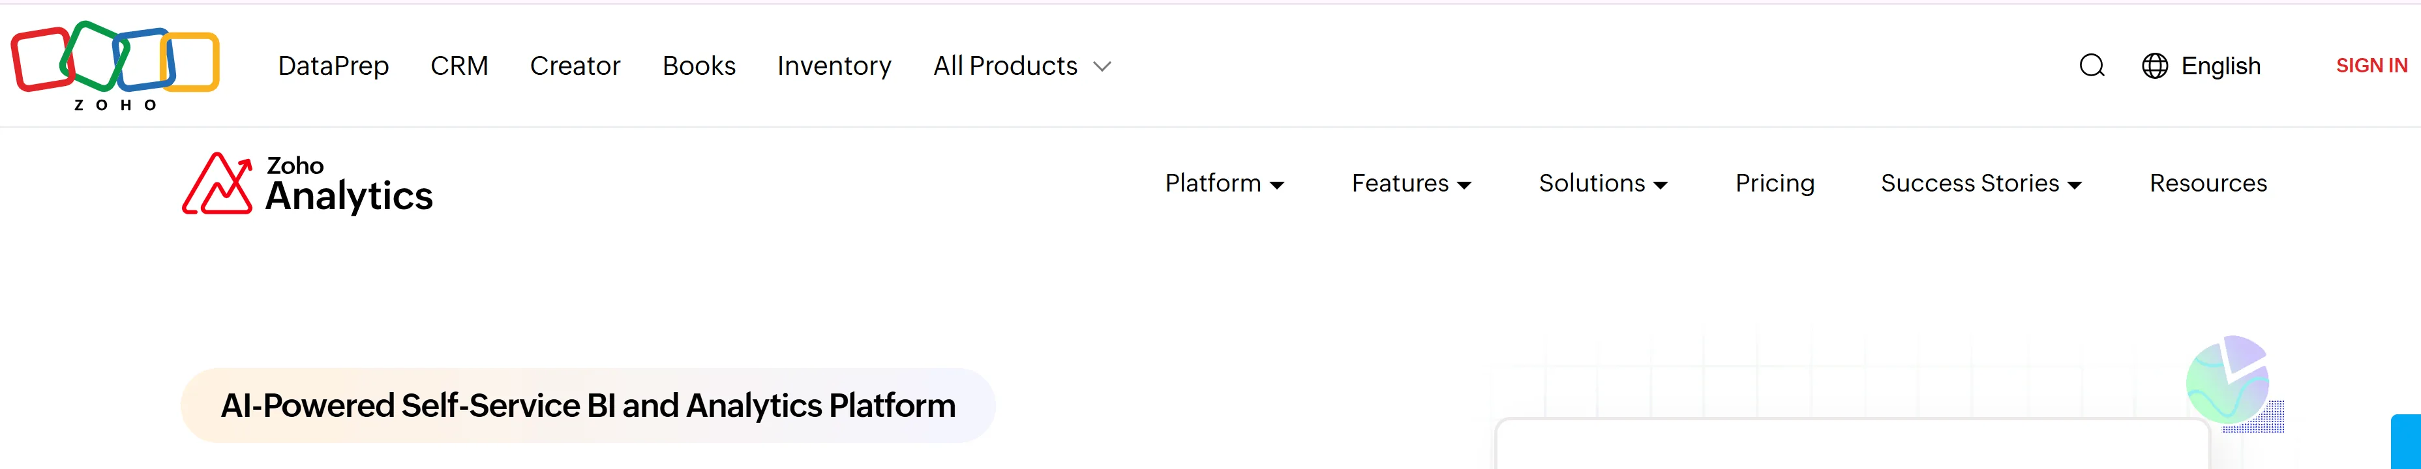Click the Zoho Analytics logo
The width and height of the screenshot is (2421, 469).
click(x=307, y=184)
